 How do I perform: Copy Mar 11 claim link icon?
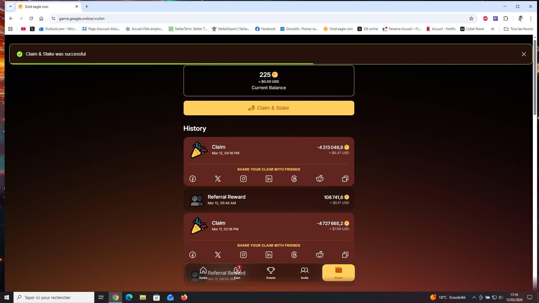tap(345, 255)
